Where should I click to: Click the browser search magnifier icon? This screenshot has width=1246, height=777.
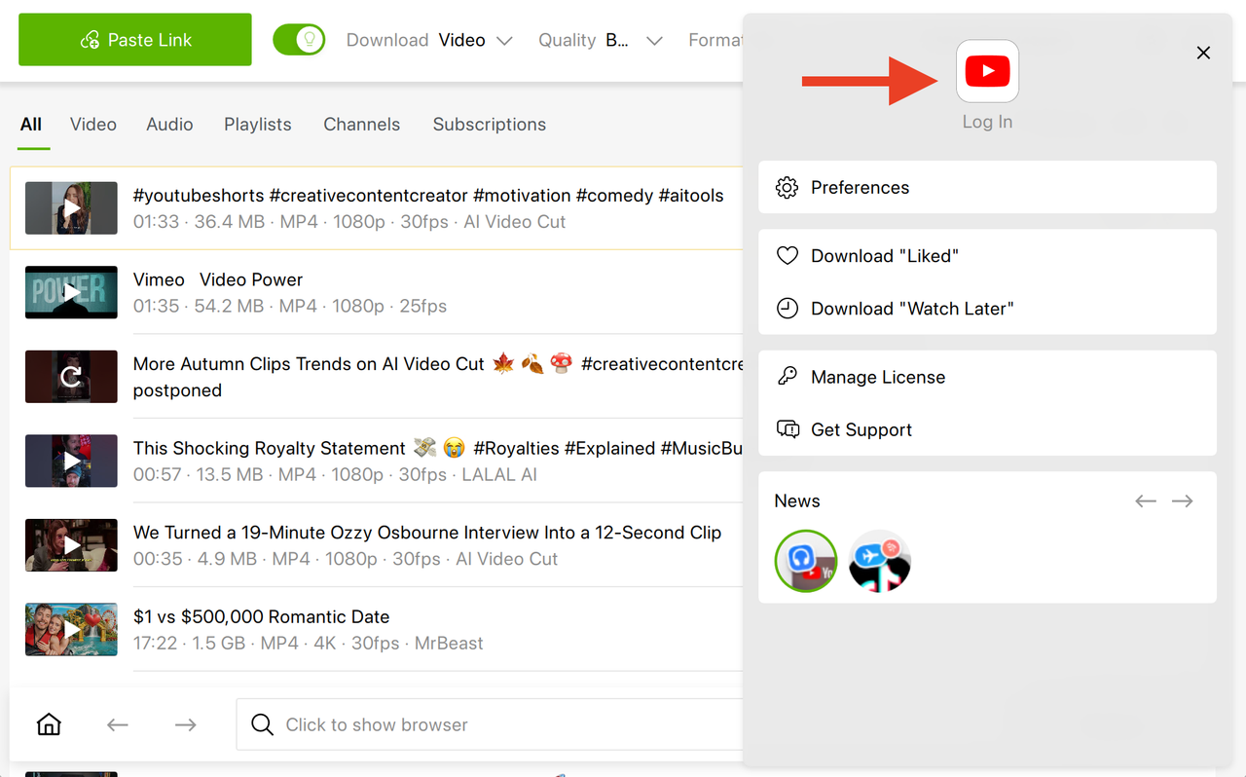(262, 724)
